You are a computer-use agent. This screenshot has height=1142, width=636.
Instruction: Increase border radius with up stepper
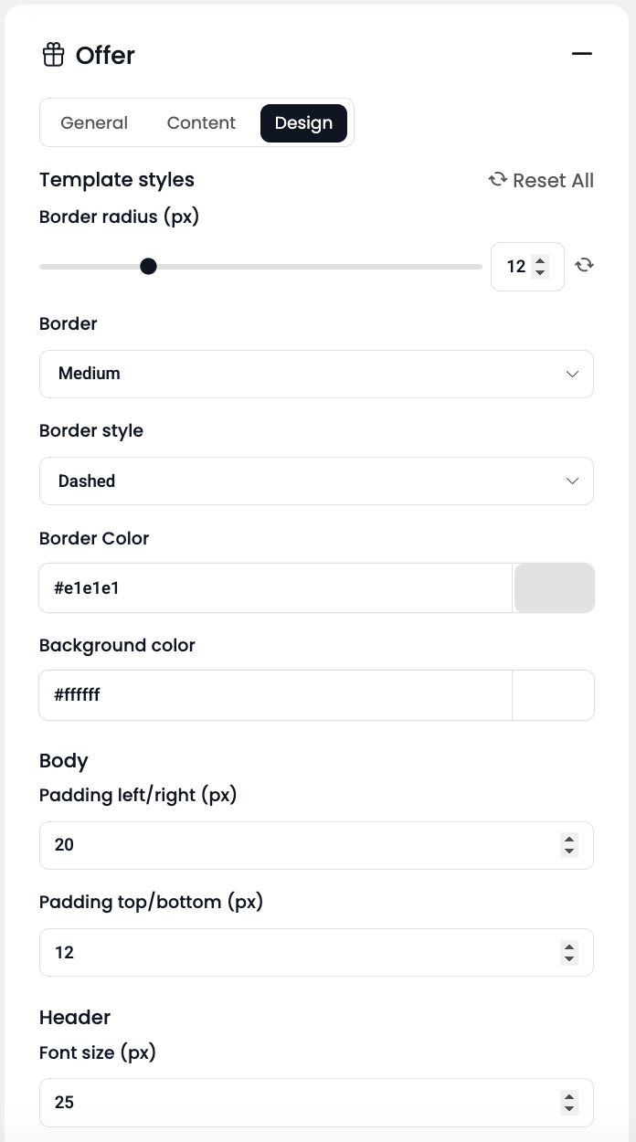[540, 260]
